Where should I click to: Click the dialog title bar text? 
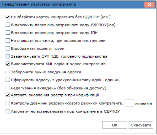coord(39,4)
